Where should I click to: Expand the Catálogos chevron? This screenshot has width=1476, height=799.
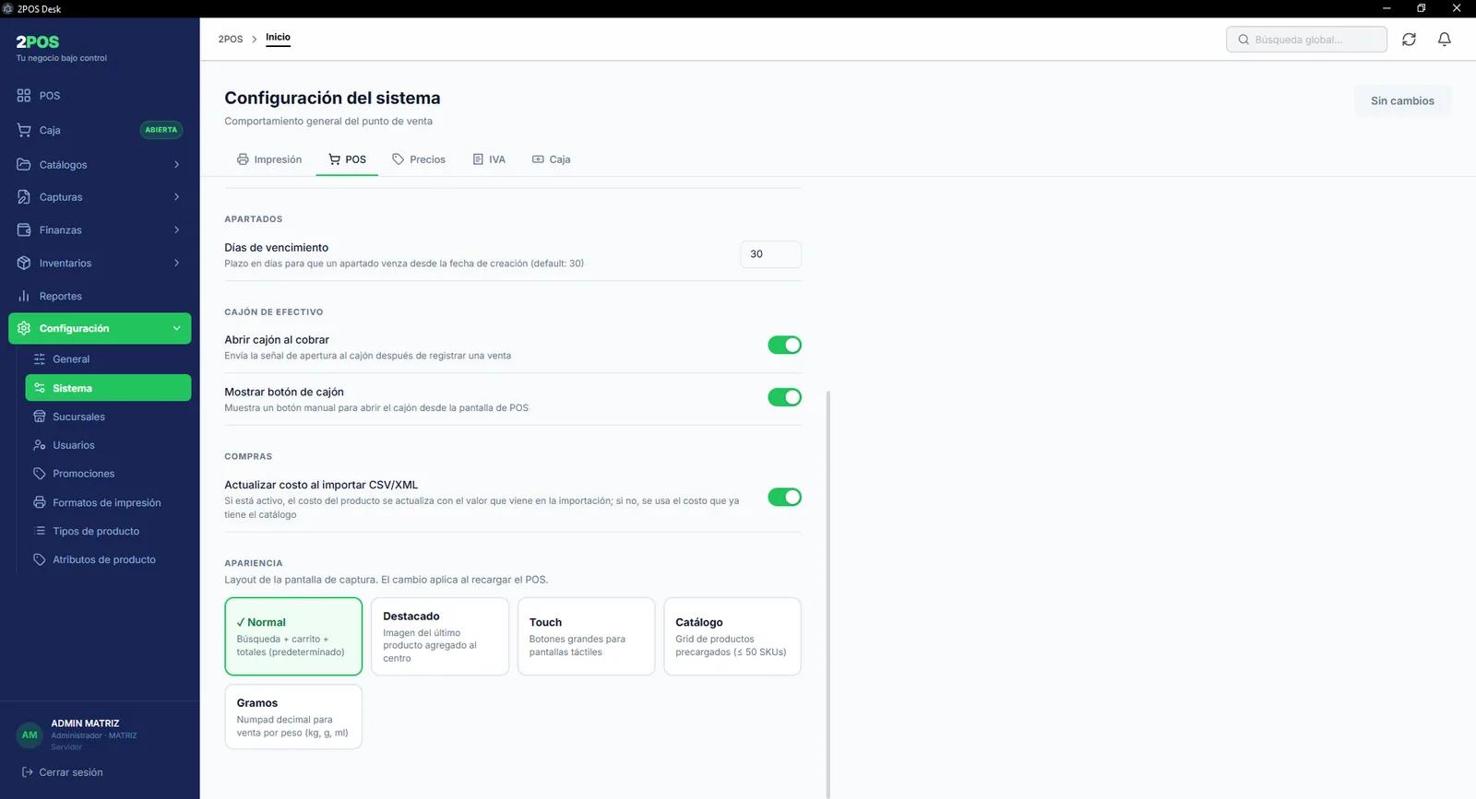(x=176, y=165)
